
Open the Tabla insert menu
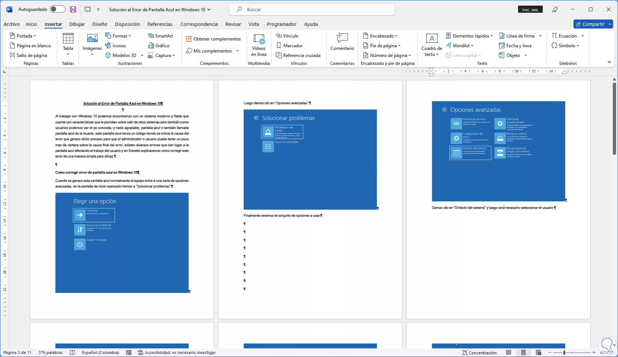(x=68, y=45)
